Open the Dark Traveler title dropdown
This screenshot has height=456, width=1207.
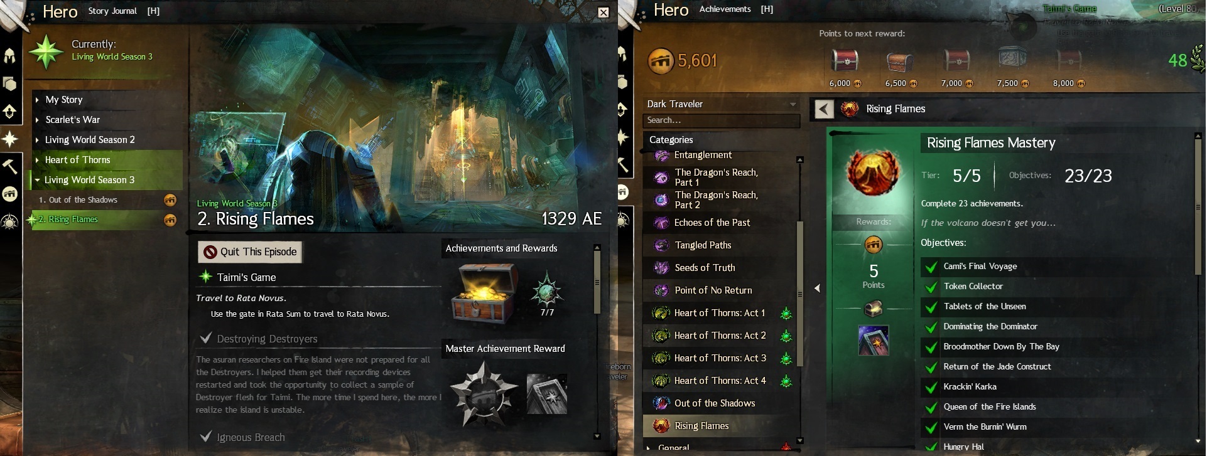point(722,104)
